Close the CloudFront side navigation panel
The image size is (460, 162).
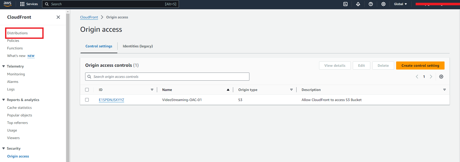58,17
